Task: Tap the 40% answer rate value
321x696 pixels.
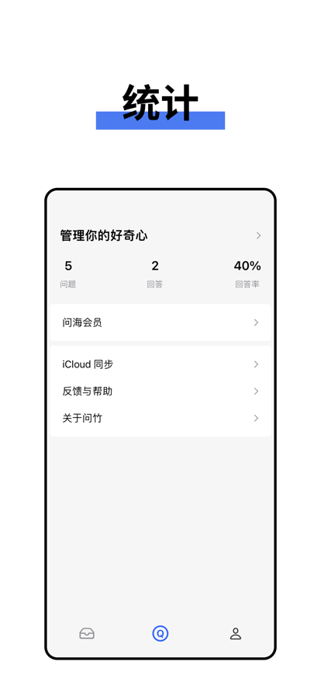Action: click(247, 266)
